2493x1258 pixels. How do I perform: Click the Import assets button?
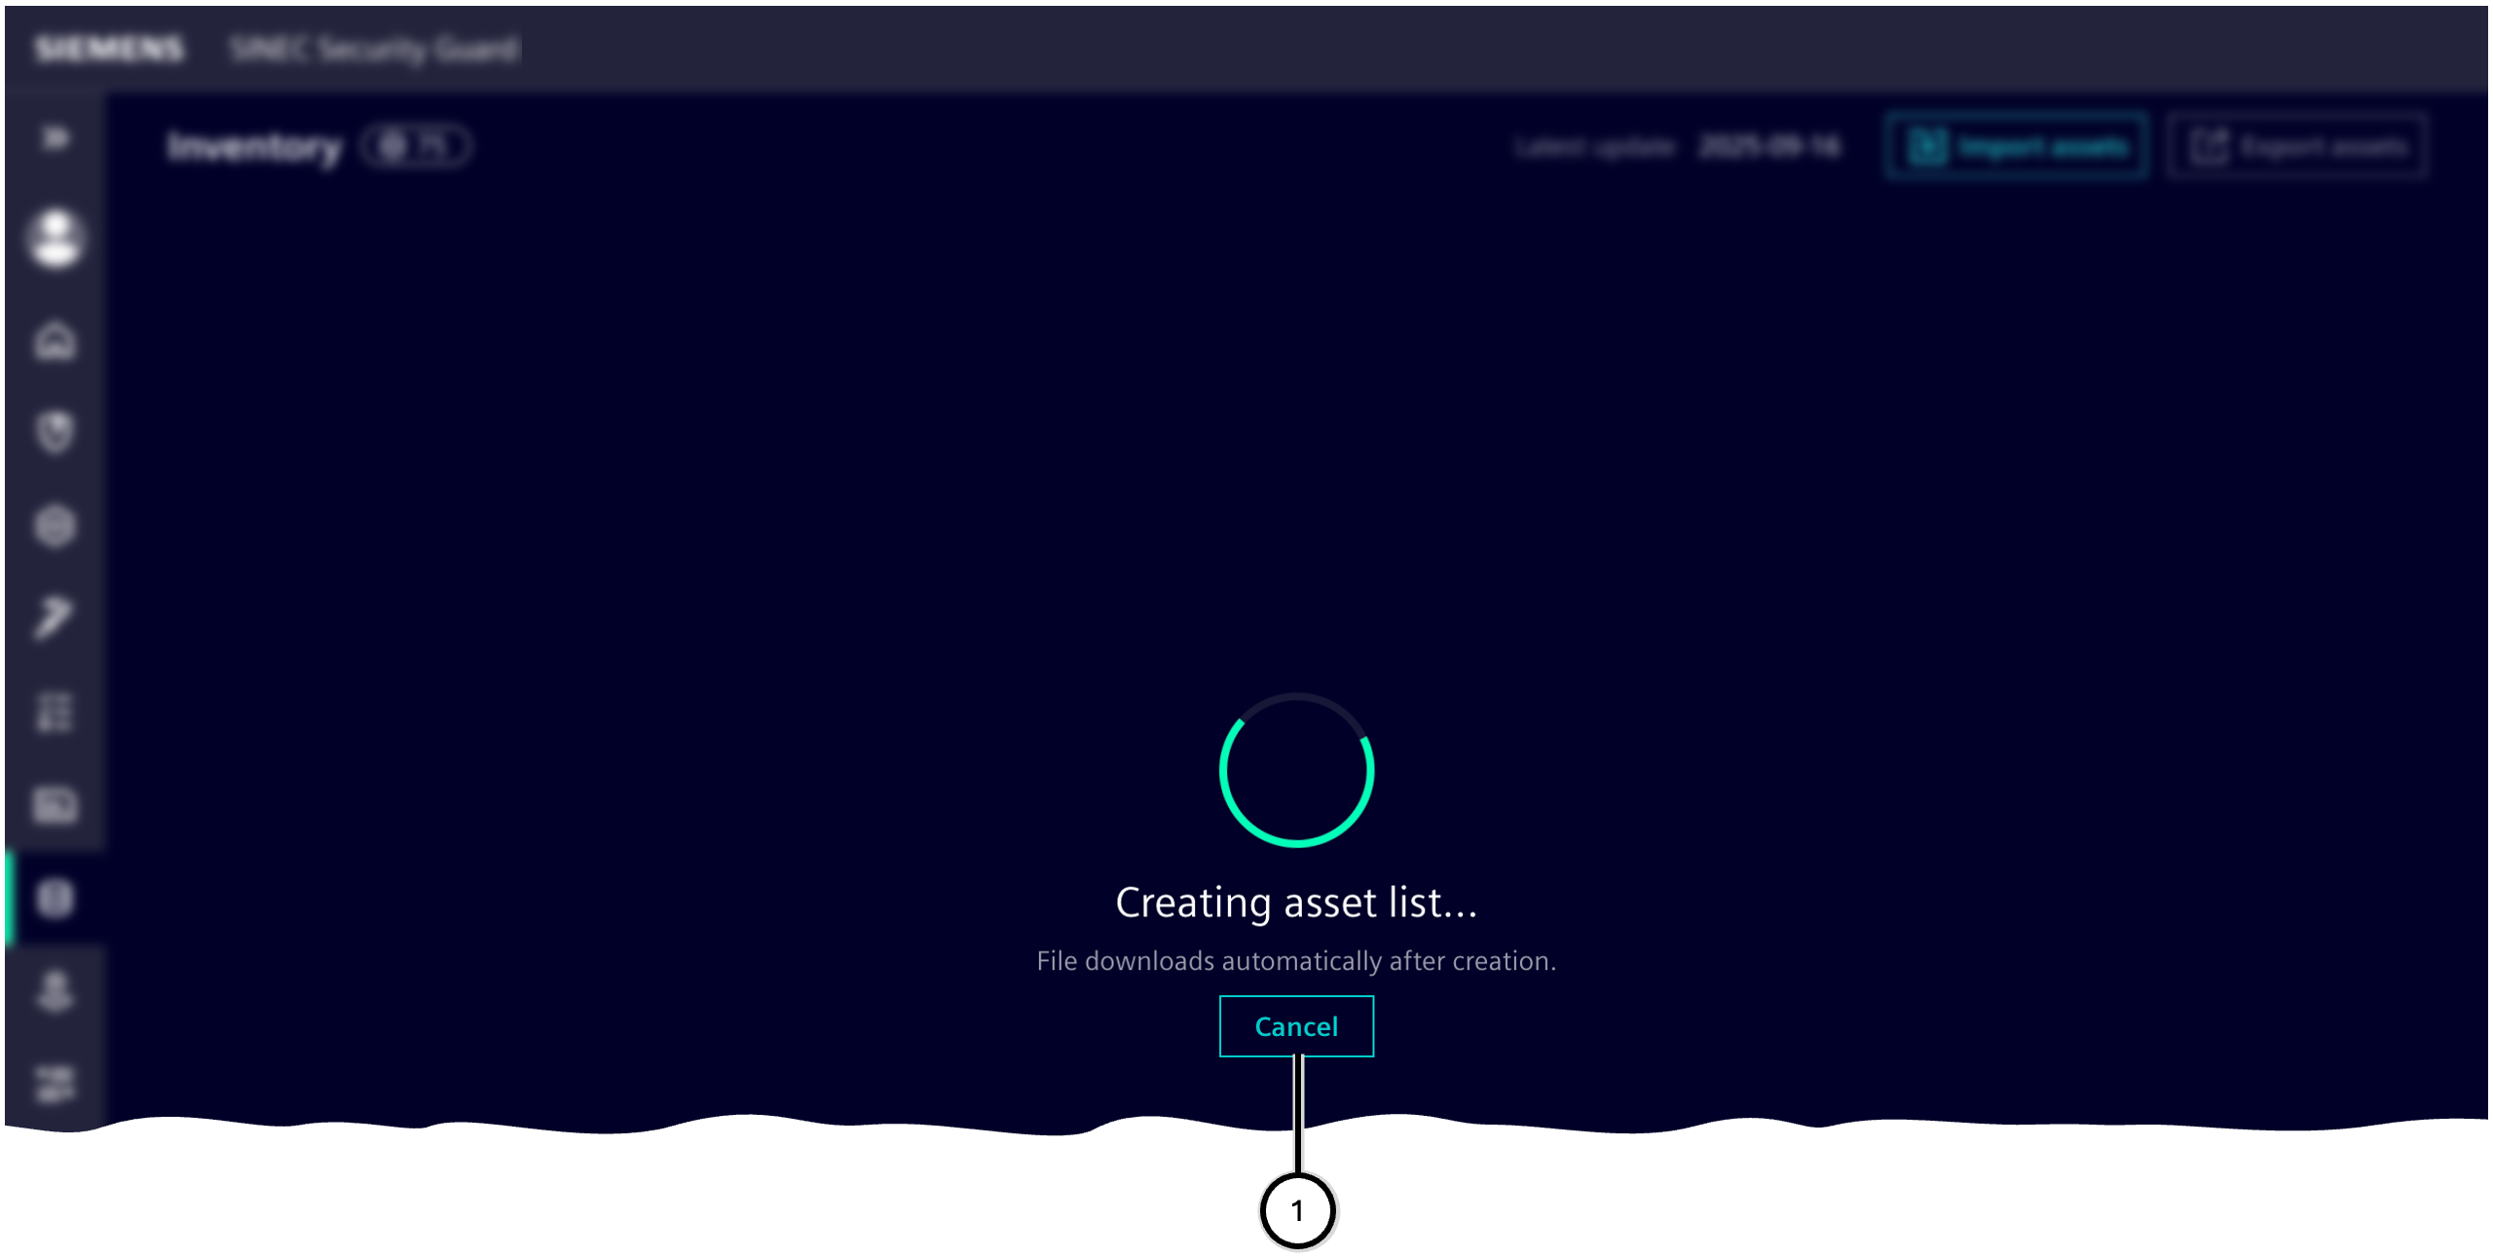tap(2016, 147)
